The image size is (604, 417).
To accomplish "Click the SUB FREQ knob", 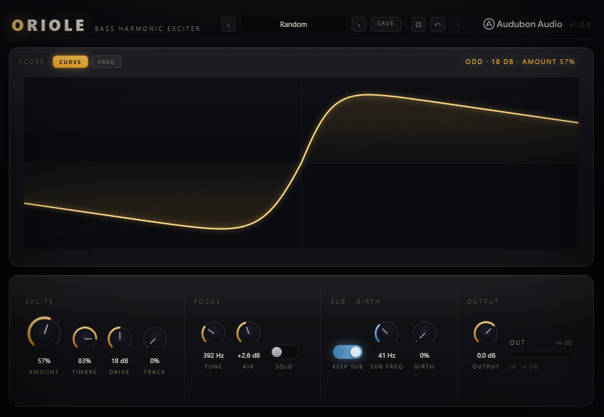I will 387,333.
